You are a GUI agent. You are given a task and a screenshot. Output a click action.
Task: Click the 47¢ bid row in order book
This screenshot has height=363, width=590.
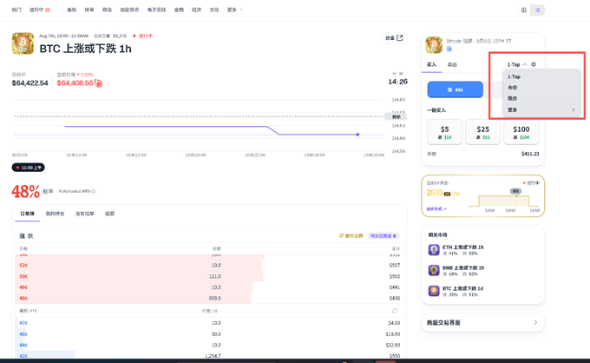210,323
